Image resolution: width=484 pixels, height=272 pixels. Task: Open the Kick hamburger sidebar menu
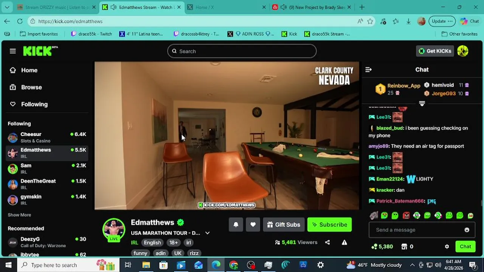point(13,51)
